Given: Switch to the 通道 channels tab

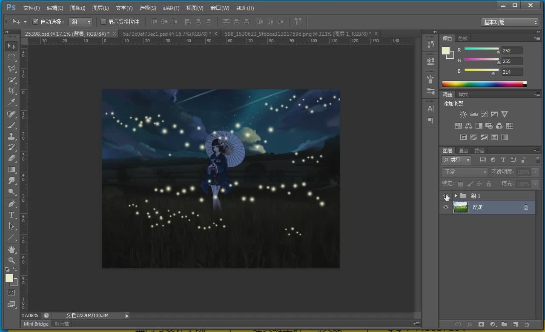Looking at the screenshot, I should (463, 151).
